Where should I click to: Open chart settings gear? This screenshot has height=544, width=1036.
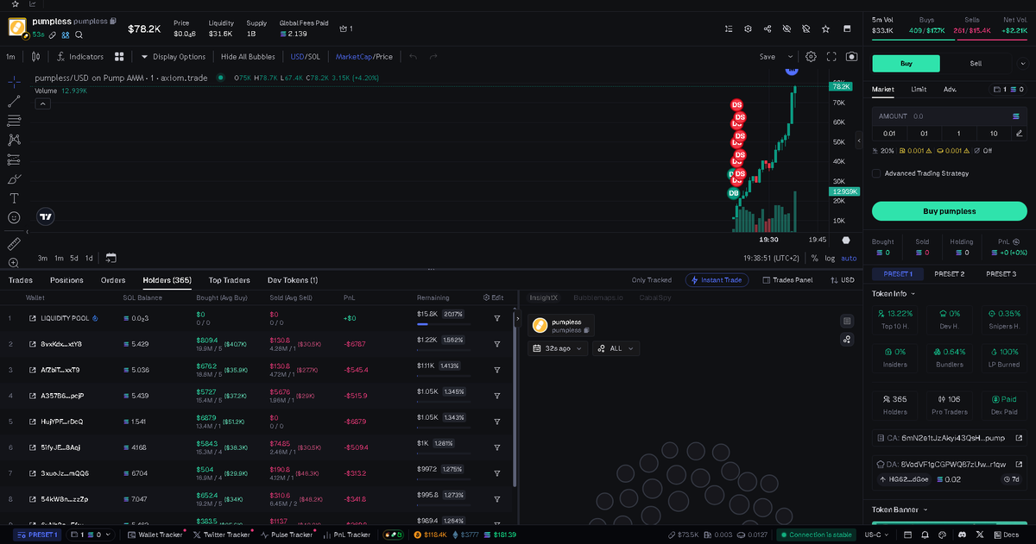[x=811, y=57]
